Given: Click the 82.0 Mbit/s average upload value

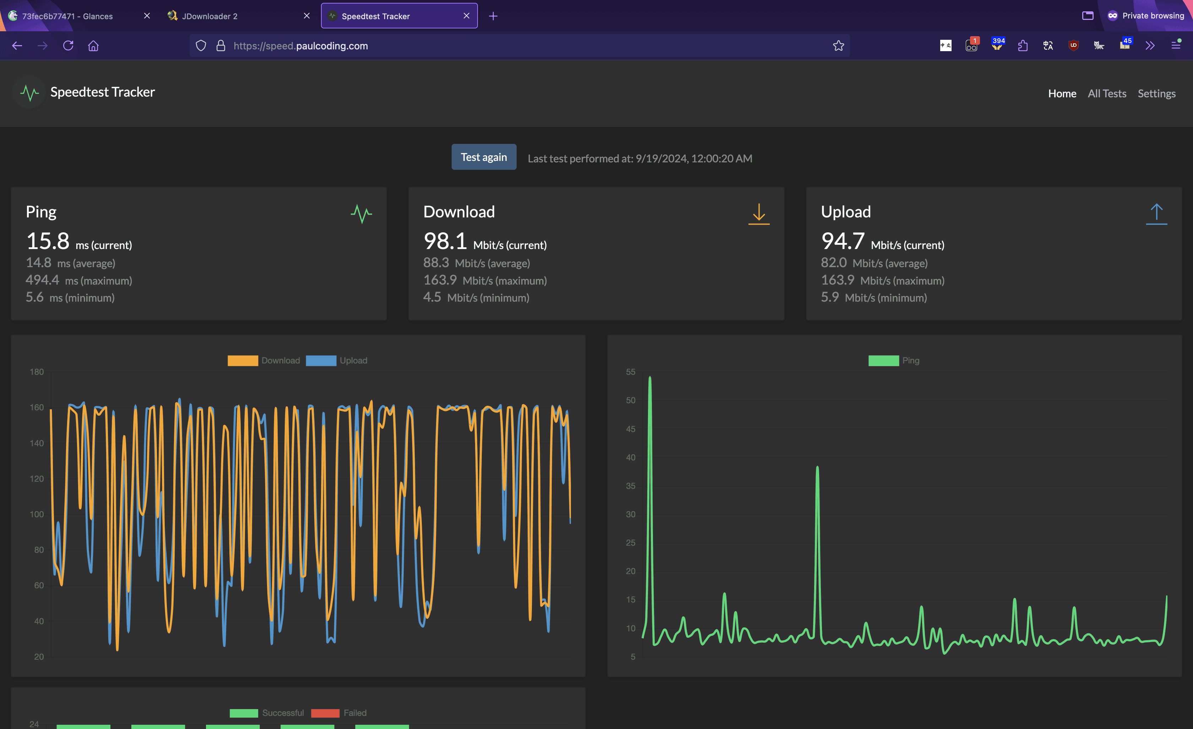Looking at the screenshot, I should (874, 263).
